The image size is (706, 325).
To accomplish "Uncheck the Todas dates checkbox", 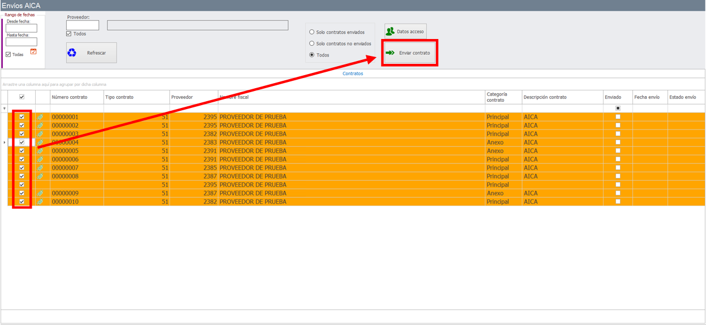I will coord(8,55).
